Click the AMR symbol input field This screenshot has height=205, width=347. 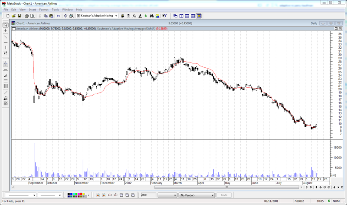[148, 195]
